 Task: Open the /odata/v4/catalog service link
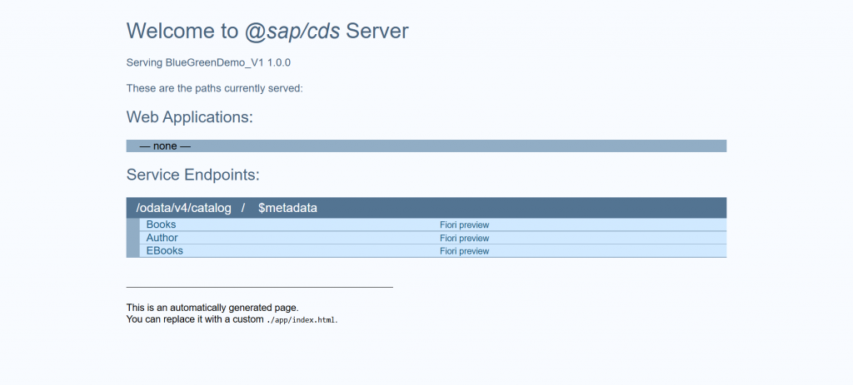tap(183, 208)
